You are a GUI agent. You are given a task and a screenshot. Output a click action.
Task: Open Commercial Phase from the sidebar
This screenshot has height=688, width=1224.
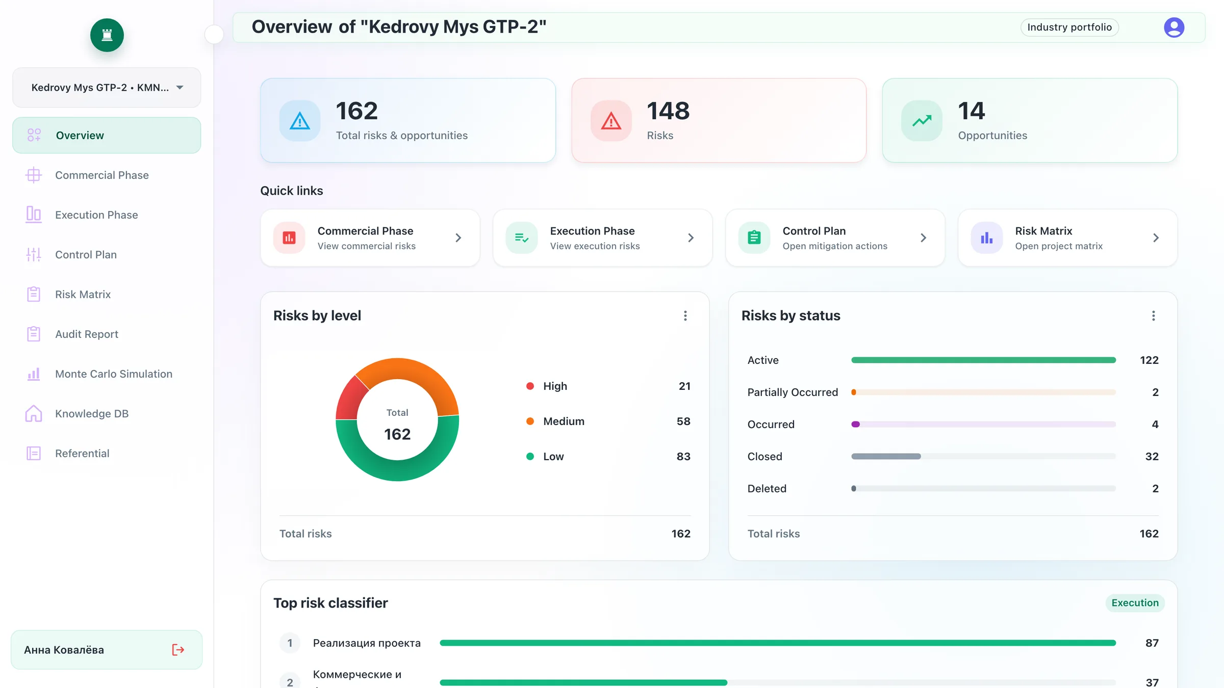(x=107, y=175)
